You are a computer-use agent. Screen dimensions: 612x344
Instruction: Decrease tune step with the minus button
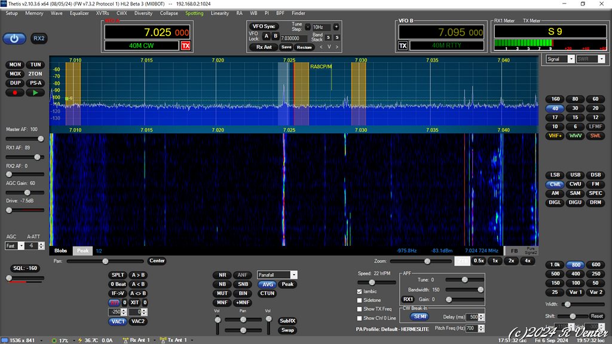(308, 27)
